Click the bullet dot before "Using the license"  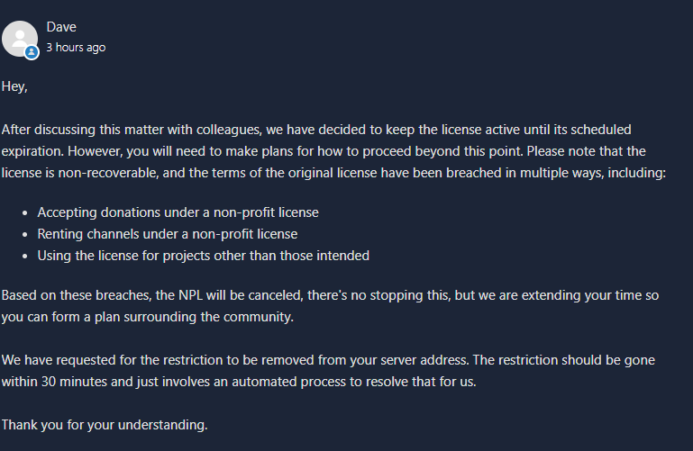[24, 257]
